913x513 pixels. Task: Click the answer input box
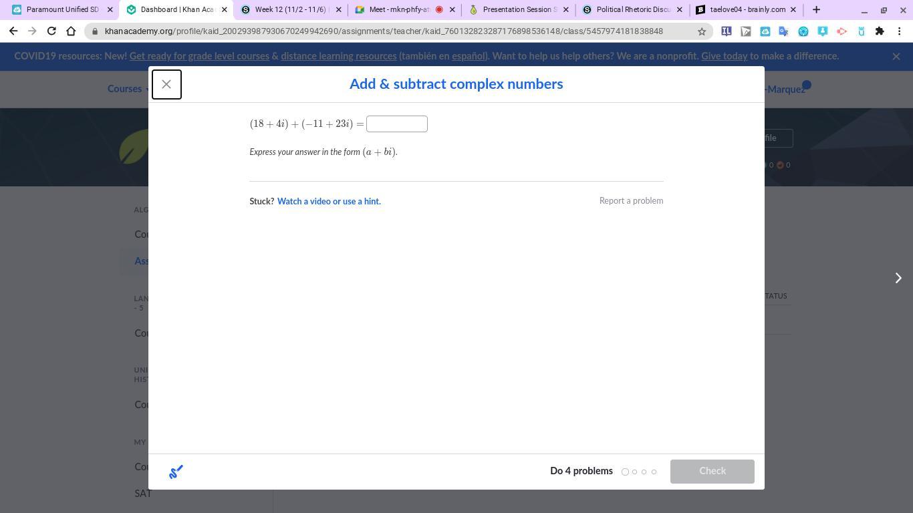pos(397,124)
